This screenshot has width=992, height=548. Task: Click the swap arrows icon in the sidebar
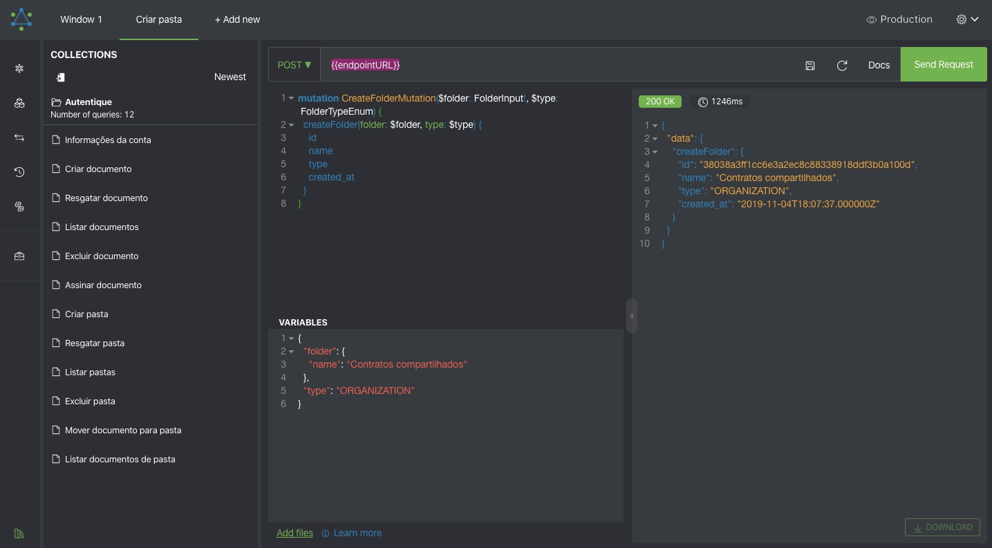pyautogui.click(x=19, y=138)
